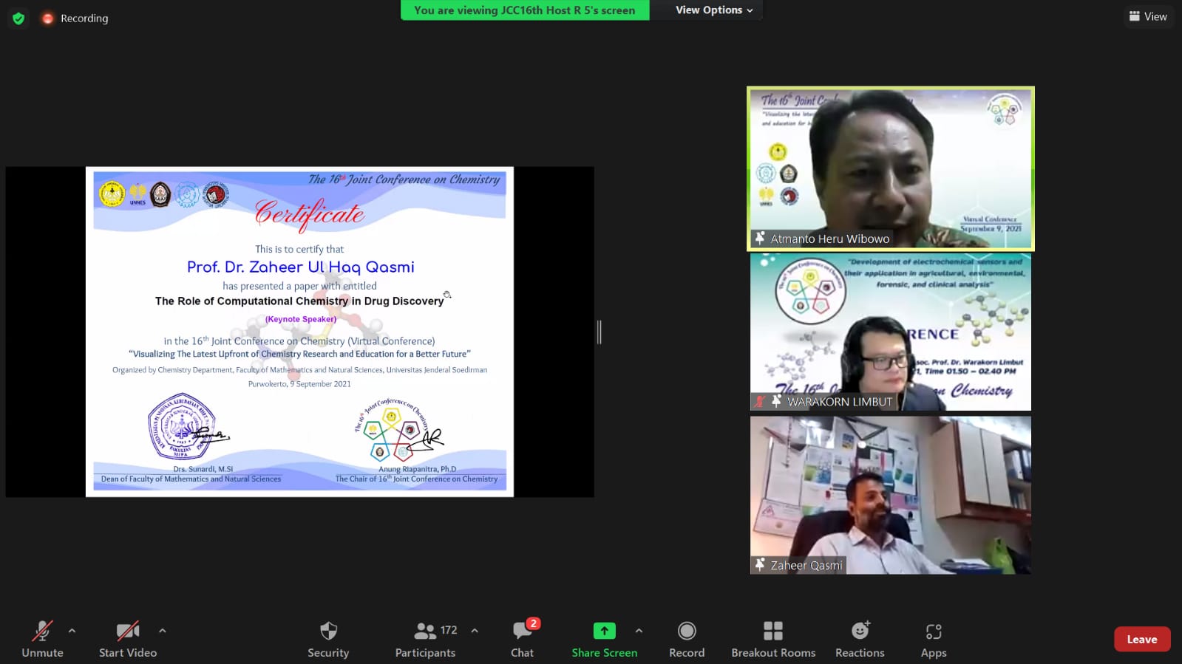The width and height of the screenshot is (1182, 664).
Task: Switch layout using the View button
Action: tap(1148, 16)
